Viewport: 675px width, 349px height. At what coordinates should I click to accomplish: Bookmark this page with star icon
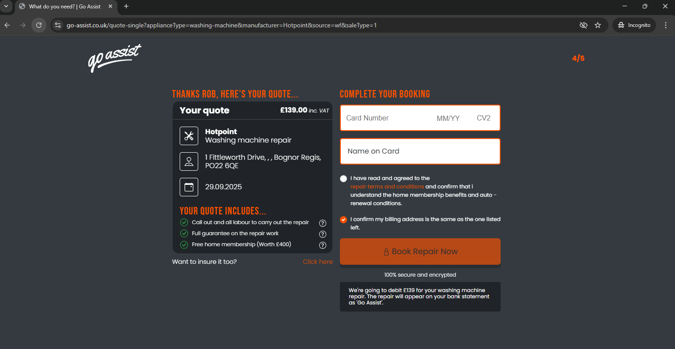[x=598, y=25]
